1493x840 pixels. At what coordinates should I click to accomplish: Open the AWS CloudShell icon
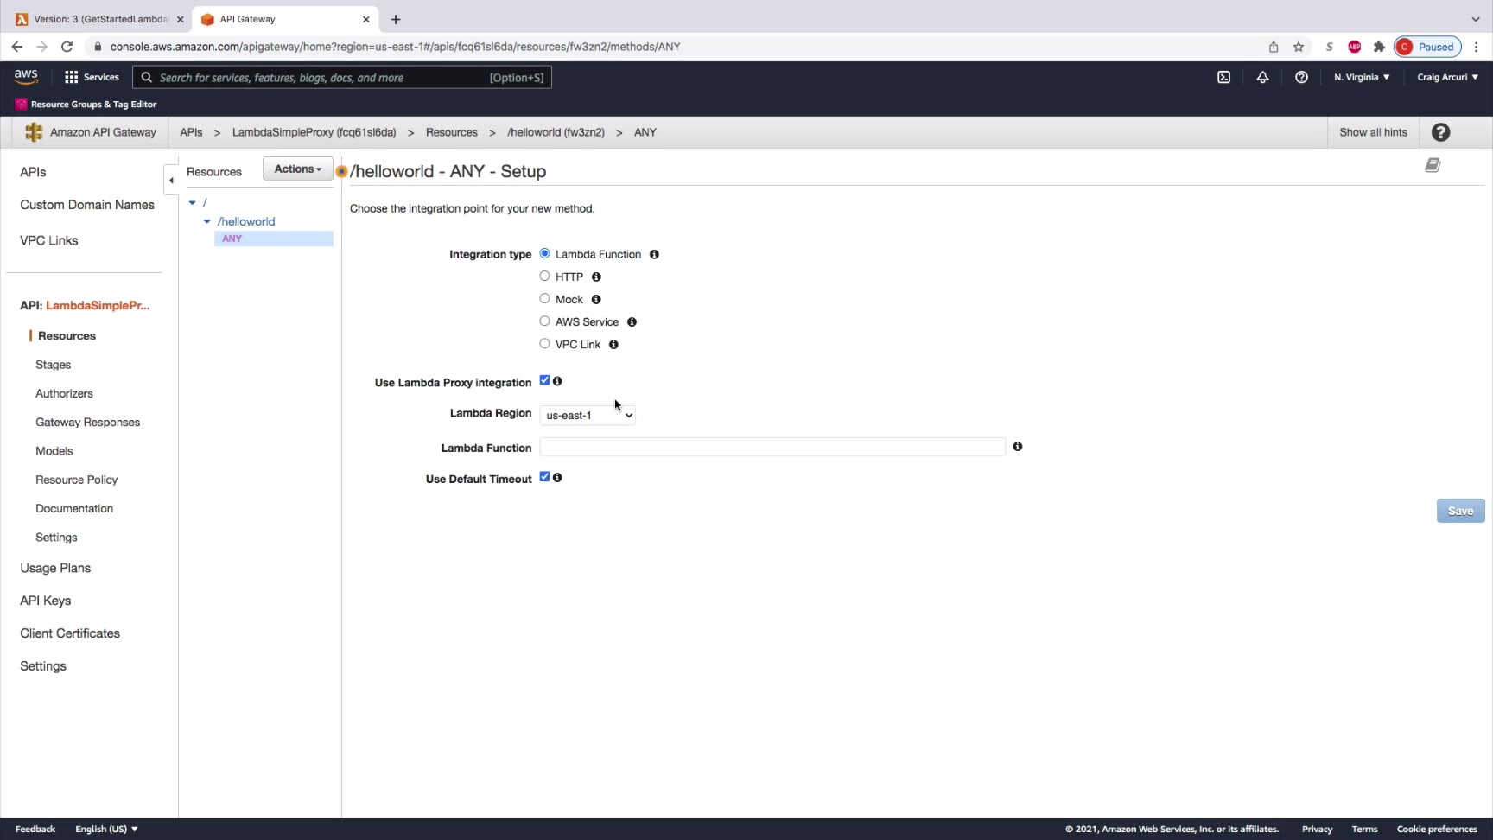[1223, 77]
